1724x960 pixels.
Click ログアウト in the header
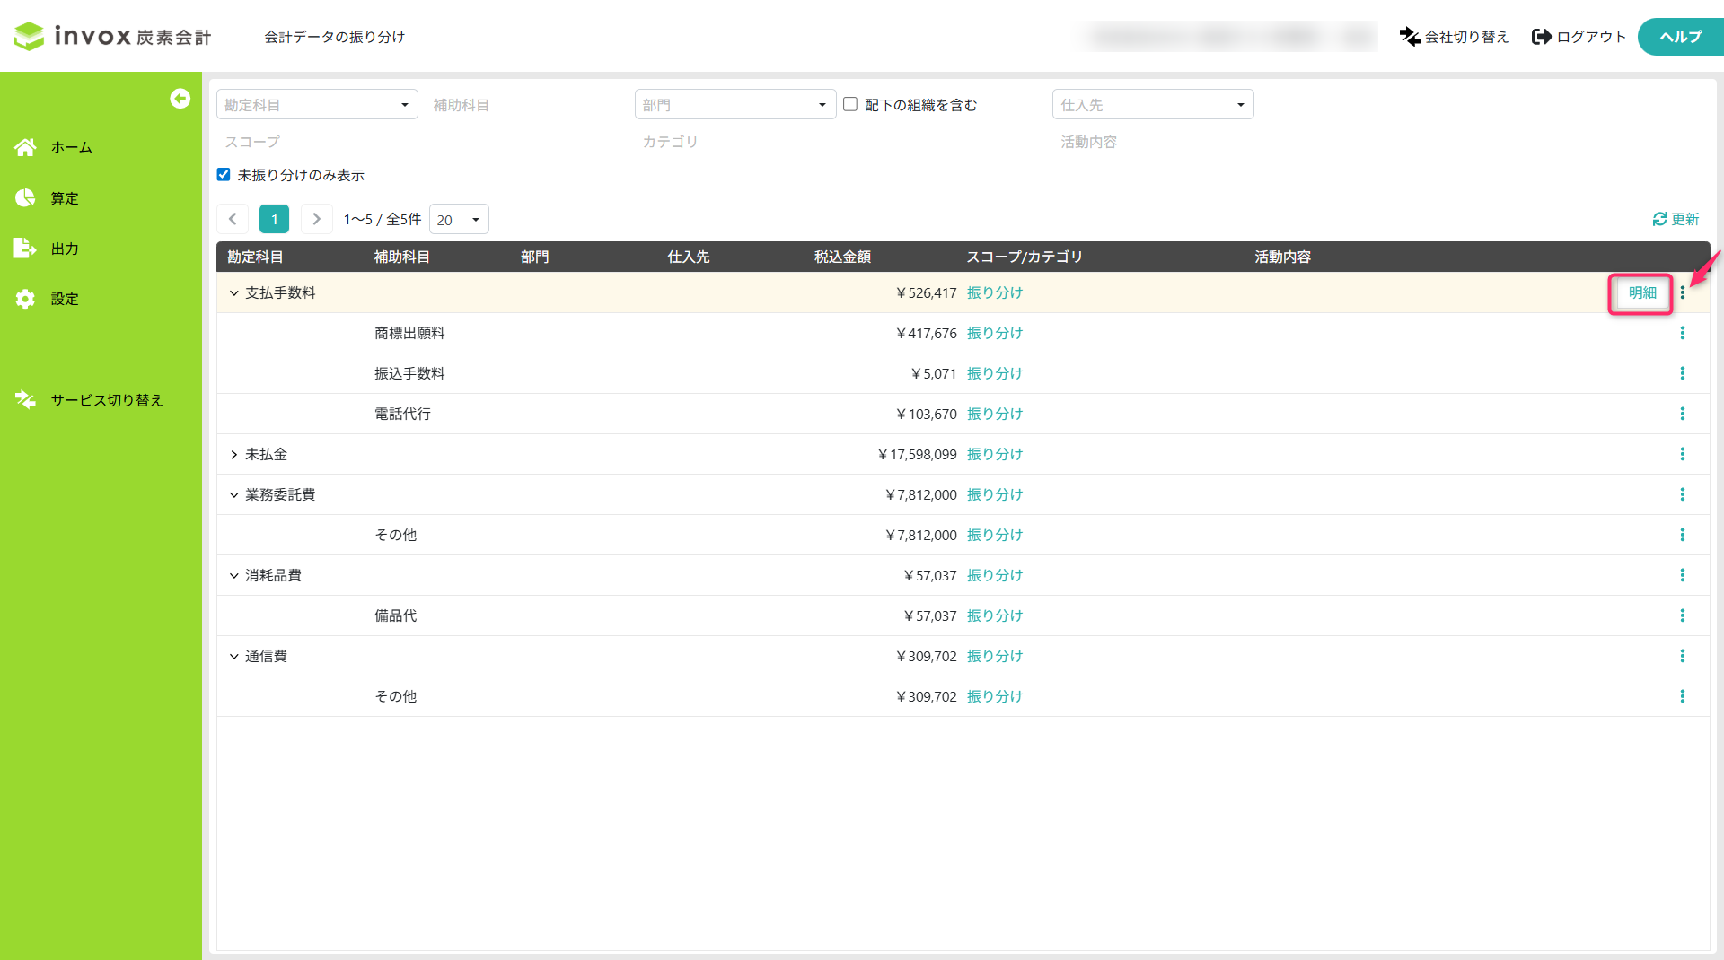(1579, 37)
